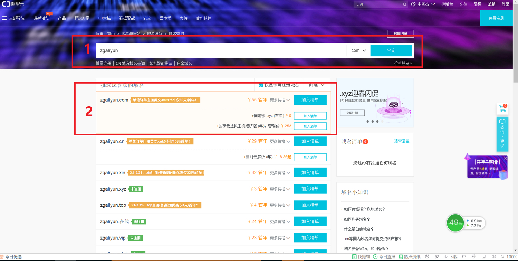Expand 更多价格 for zgaliyun.top
Image resolution: width=518 pixels, height=261 pixels.
tap(280, 205)
